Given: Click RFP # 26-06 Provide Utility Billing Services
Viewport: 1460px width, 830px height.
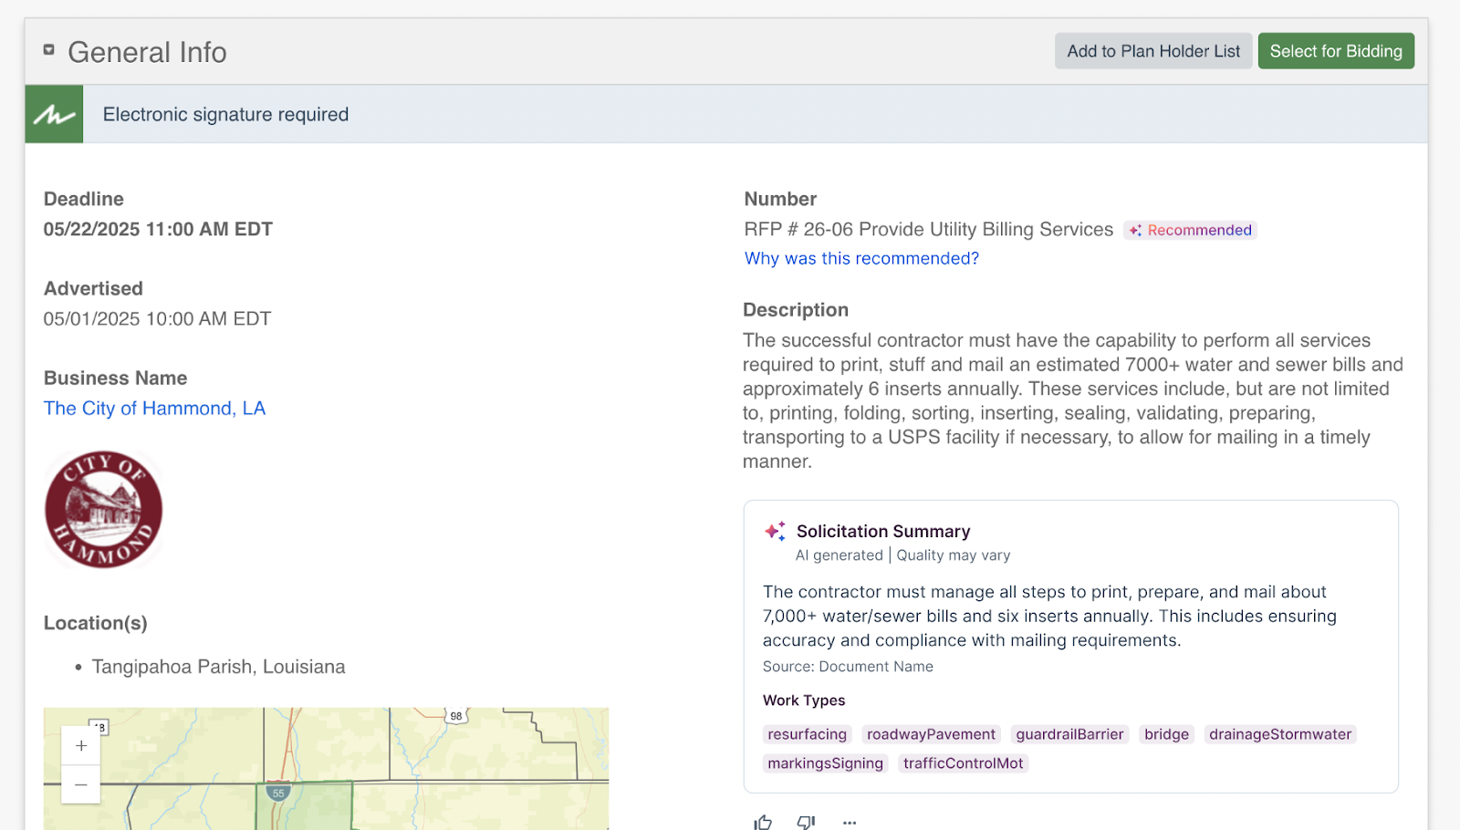Looking at the screenshot, I should pos(929,230).
